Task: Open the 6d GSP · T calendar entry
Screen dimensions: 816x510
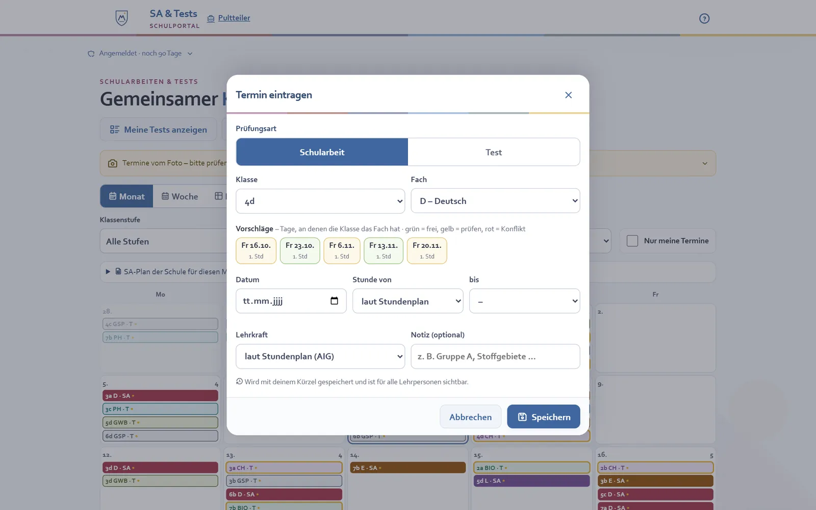Action: (x=160, y=436)
